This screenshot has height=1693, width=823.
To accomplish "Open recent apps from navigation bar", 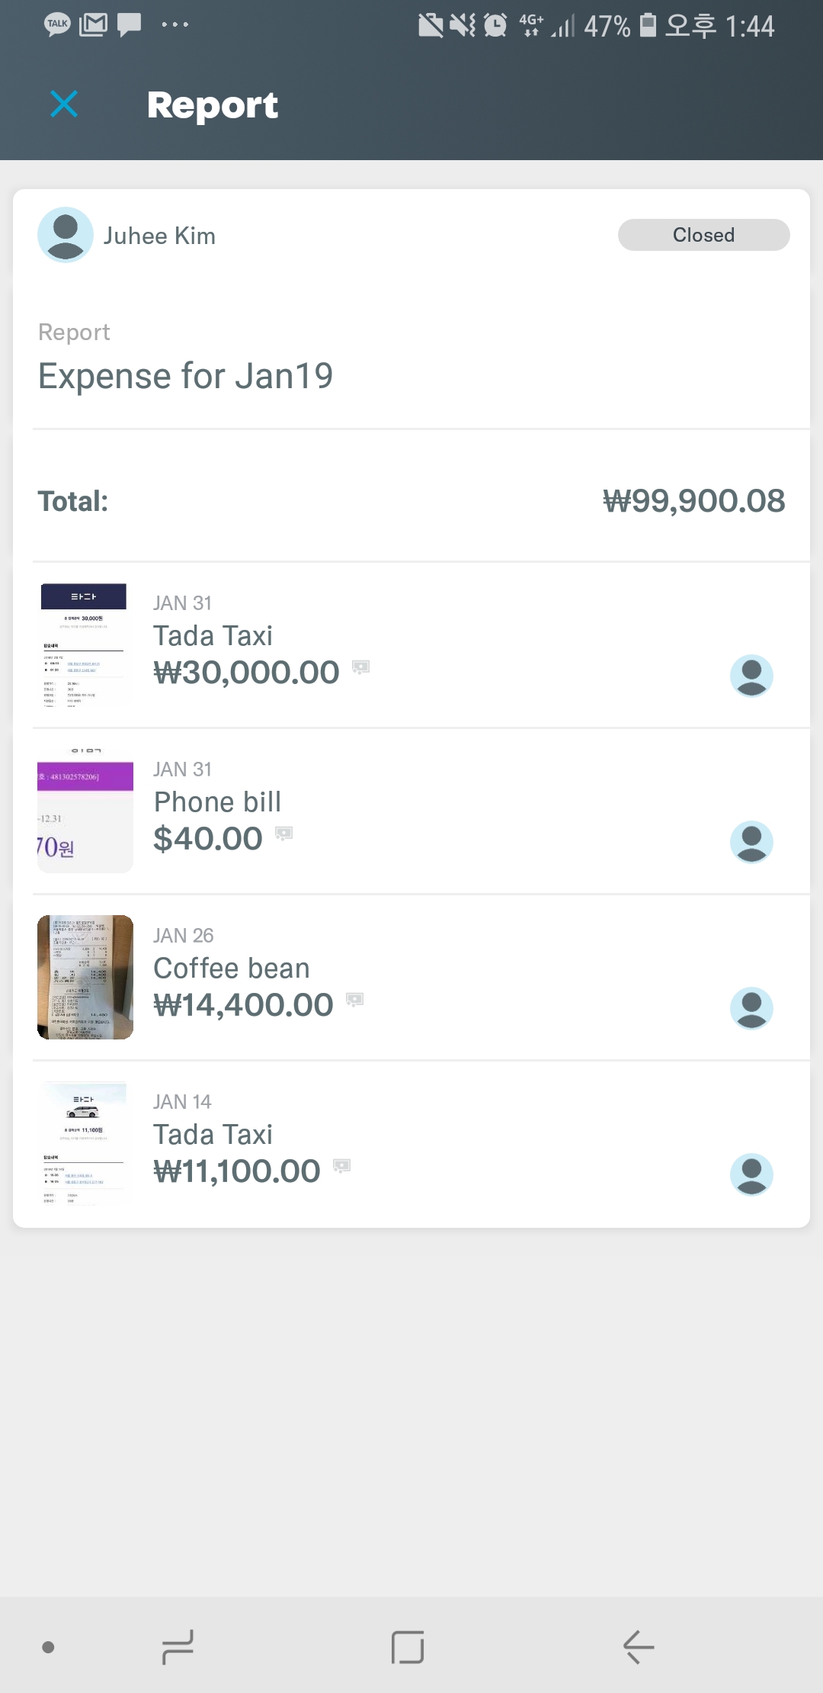I will tap(178, 1647).
